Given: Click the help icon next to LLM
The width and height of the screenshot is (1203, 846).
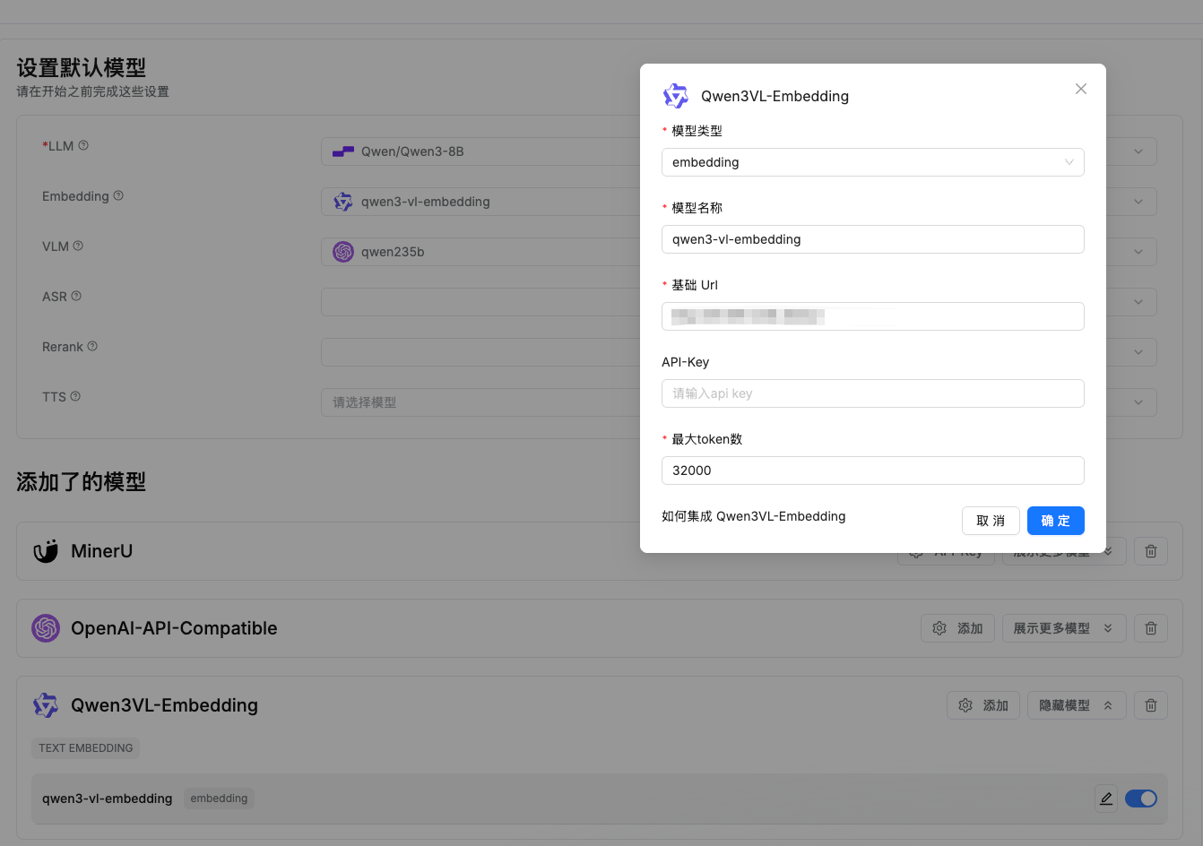Looking at the screenshot, I should tap(83, 145).
